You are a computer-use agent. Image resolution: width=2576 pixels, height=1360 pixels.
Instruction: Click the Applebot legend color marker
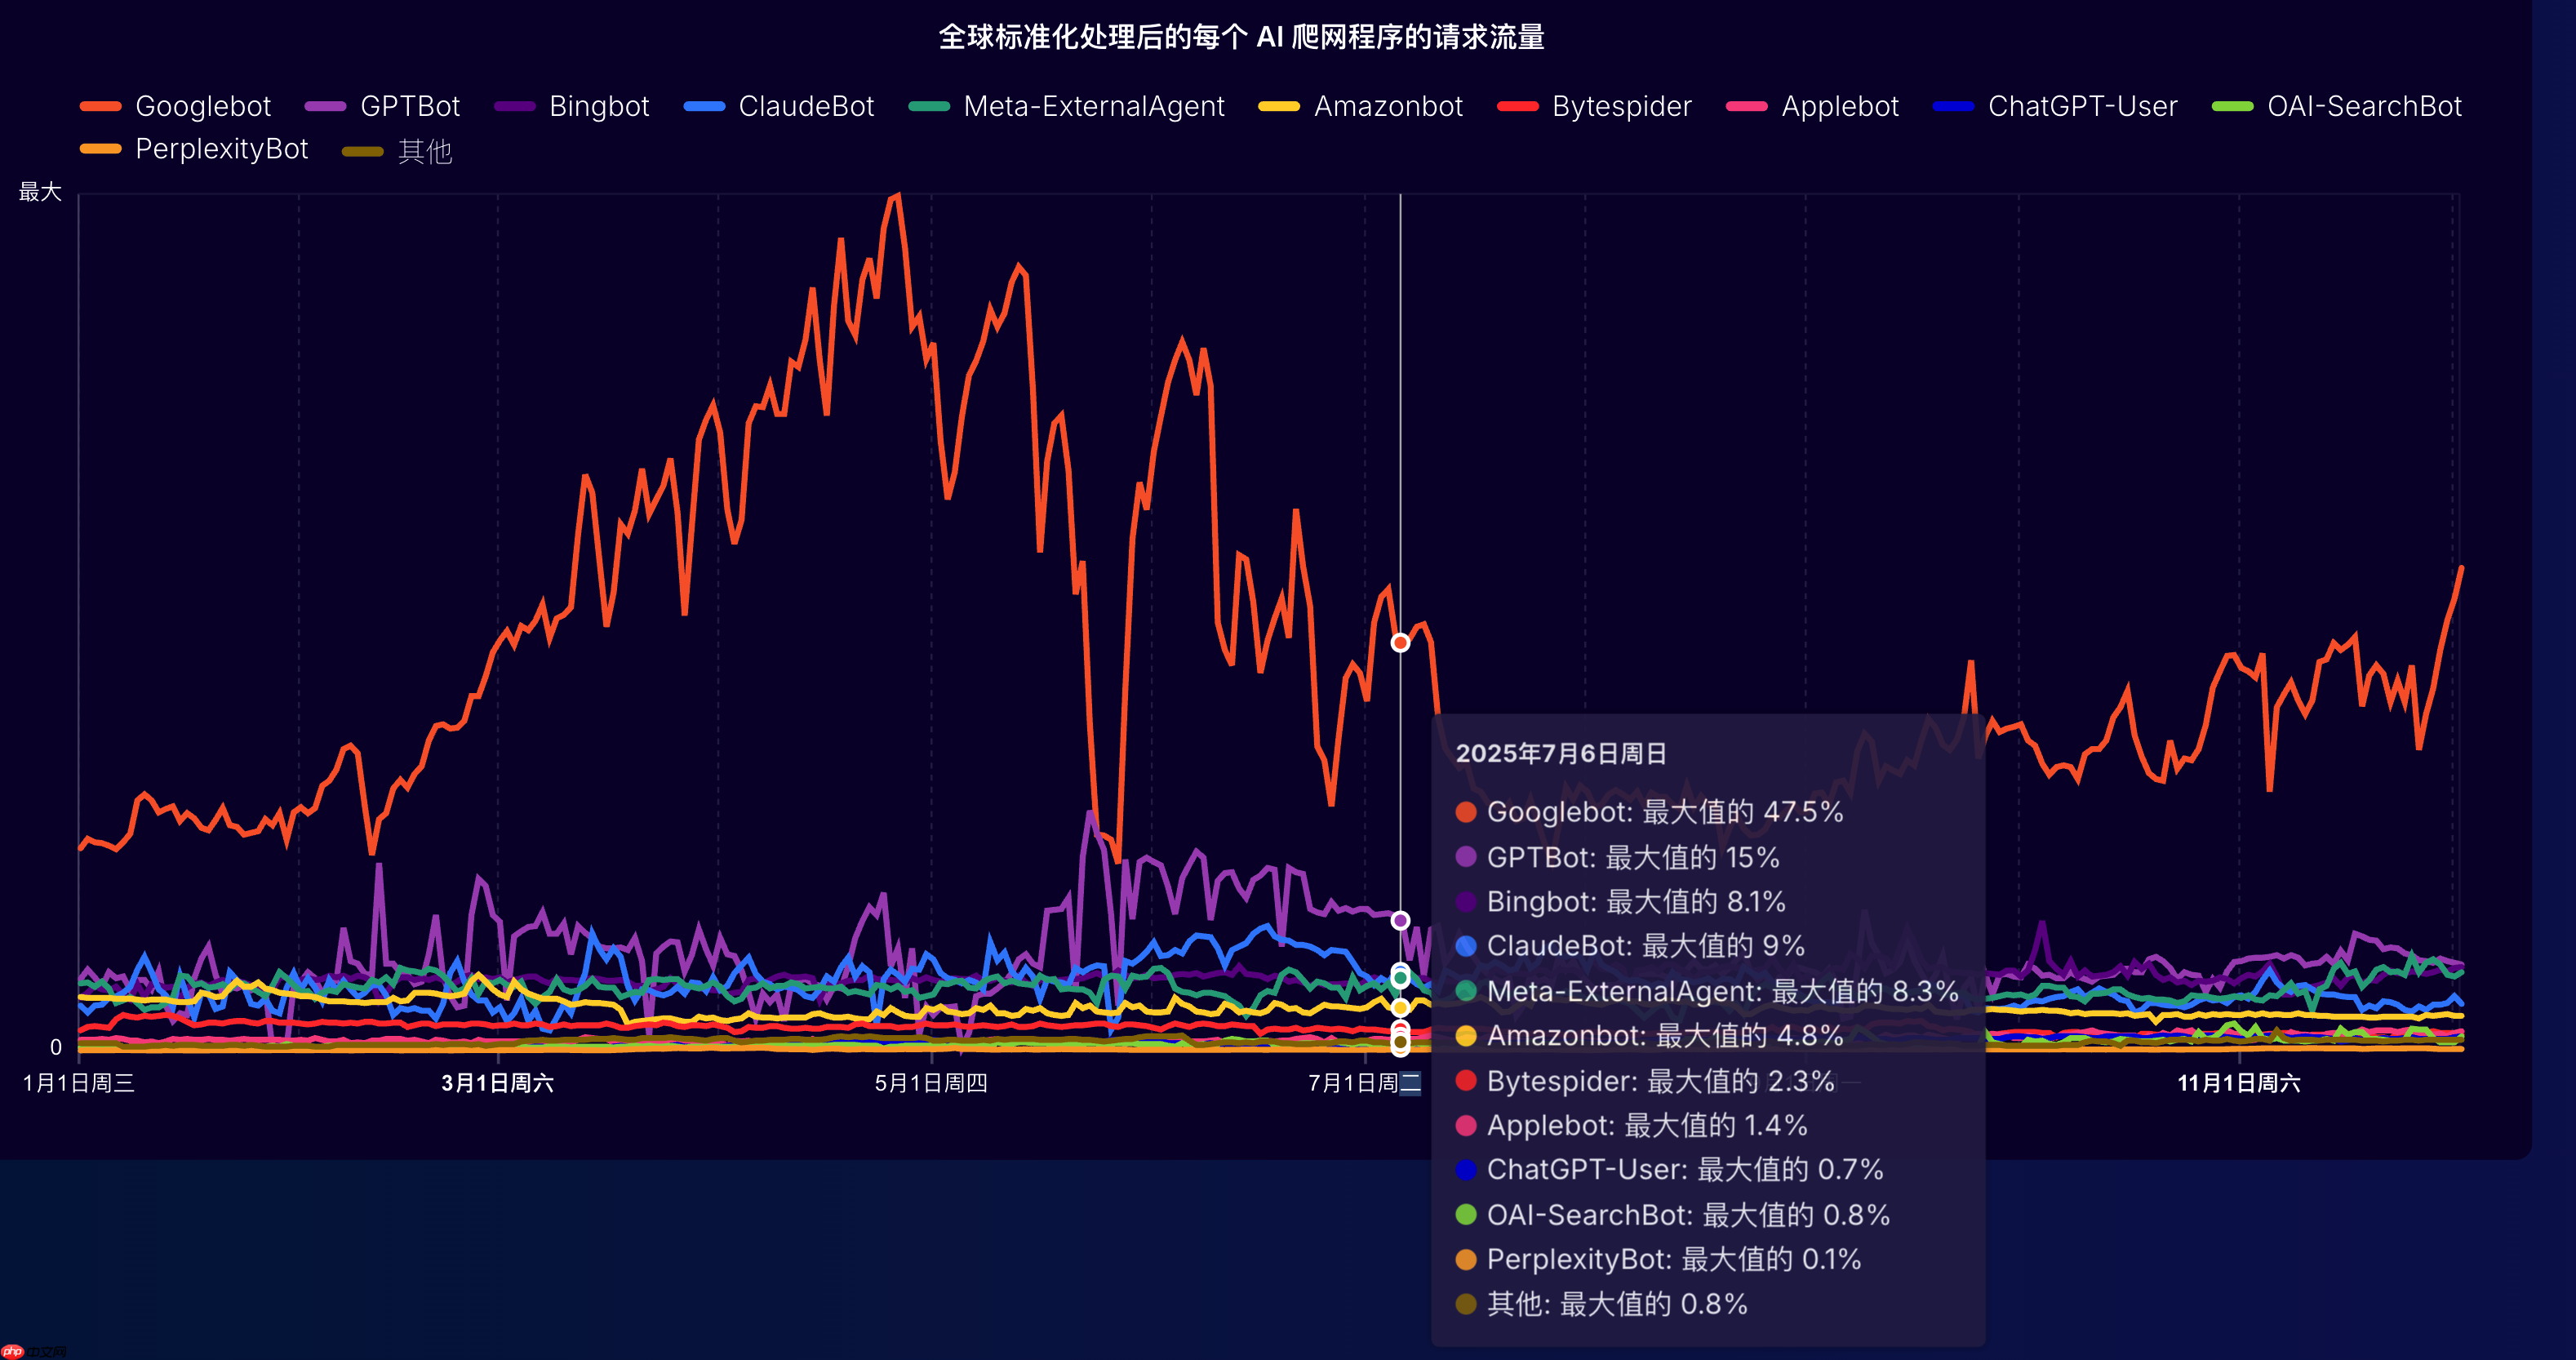coord(1745,106)
